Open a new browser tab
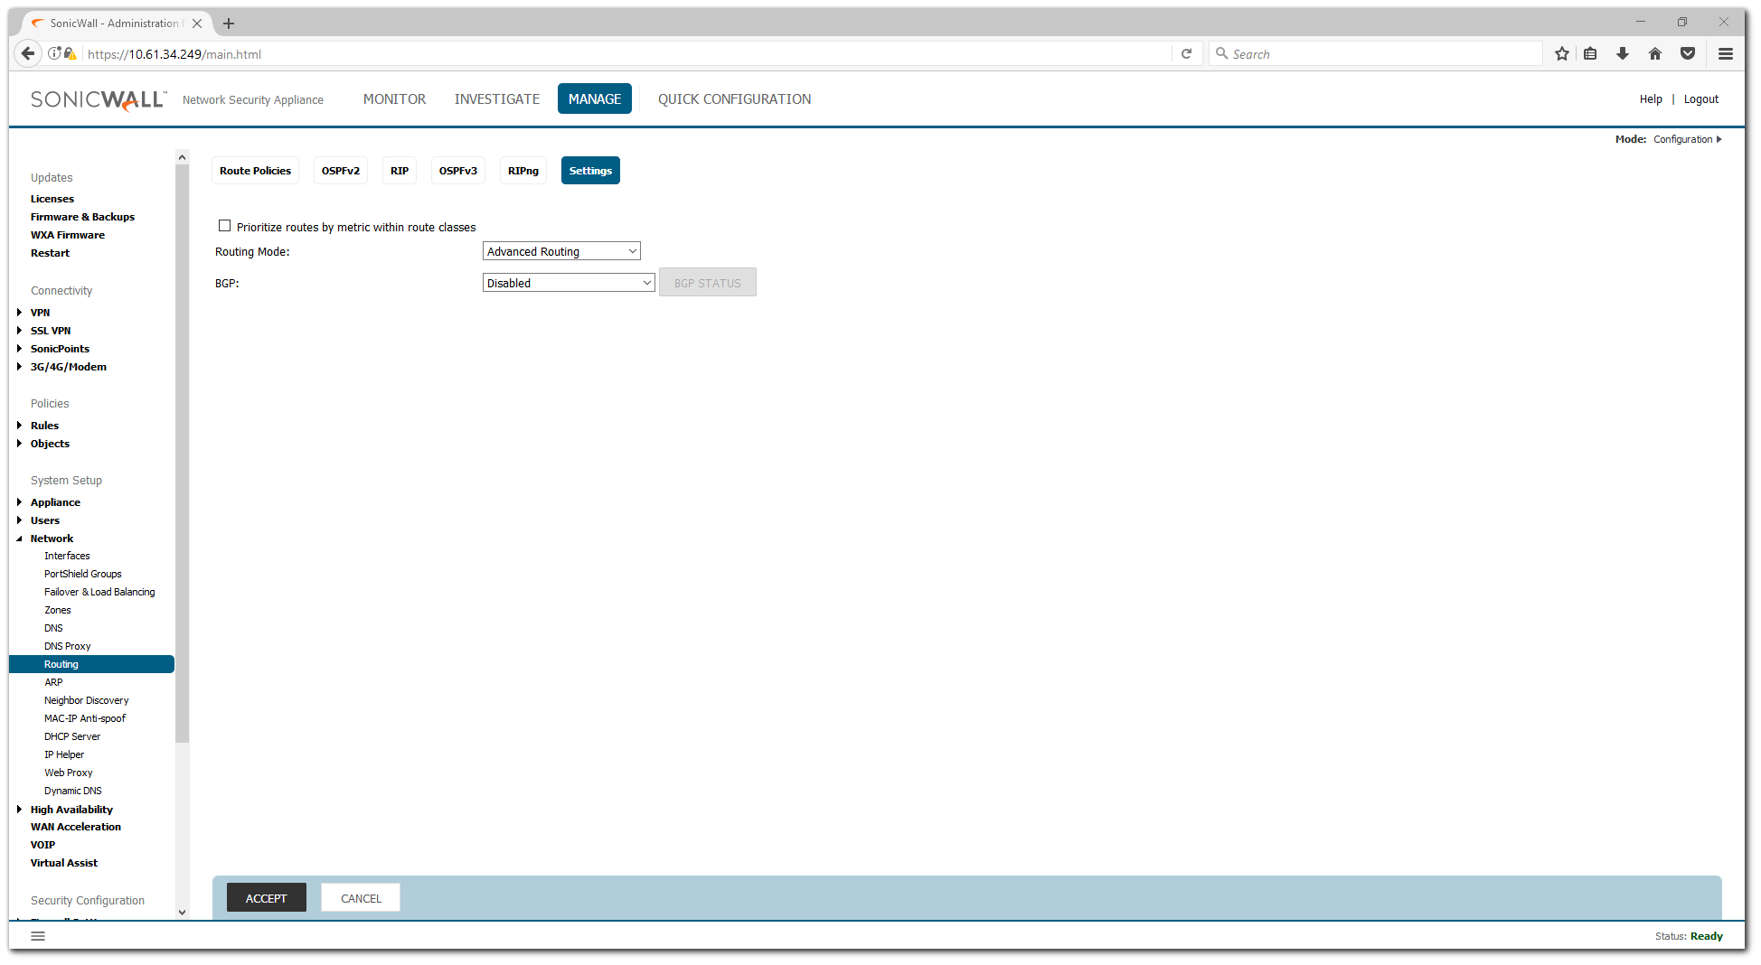The width and height of the screenshot is (1761, 965). click(229, 23)
